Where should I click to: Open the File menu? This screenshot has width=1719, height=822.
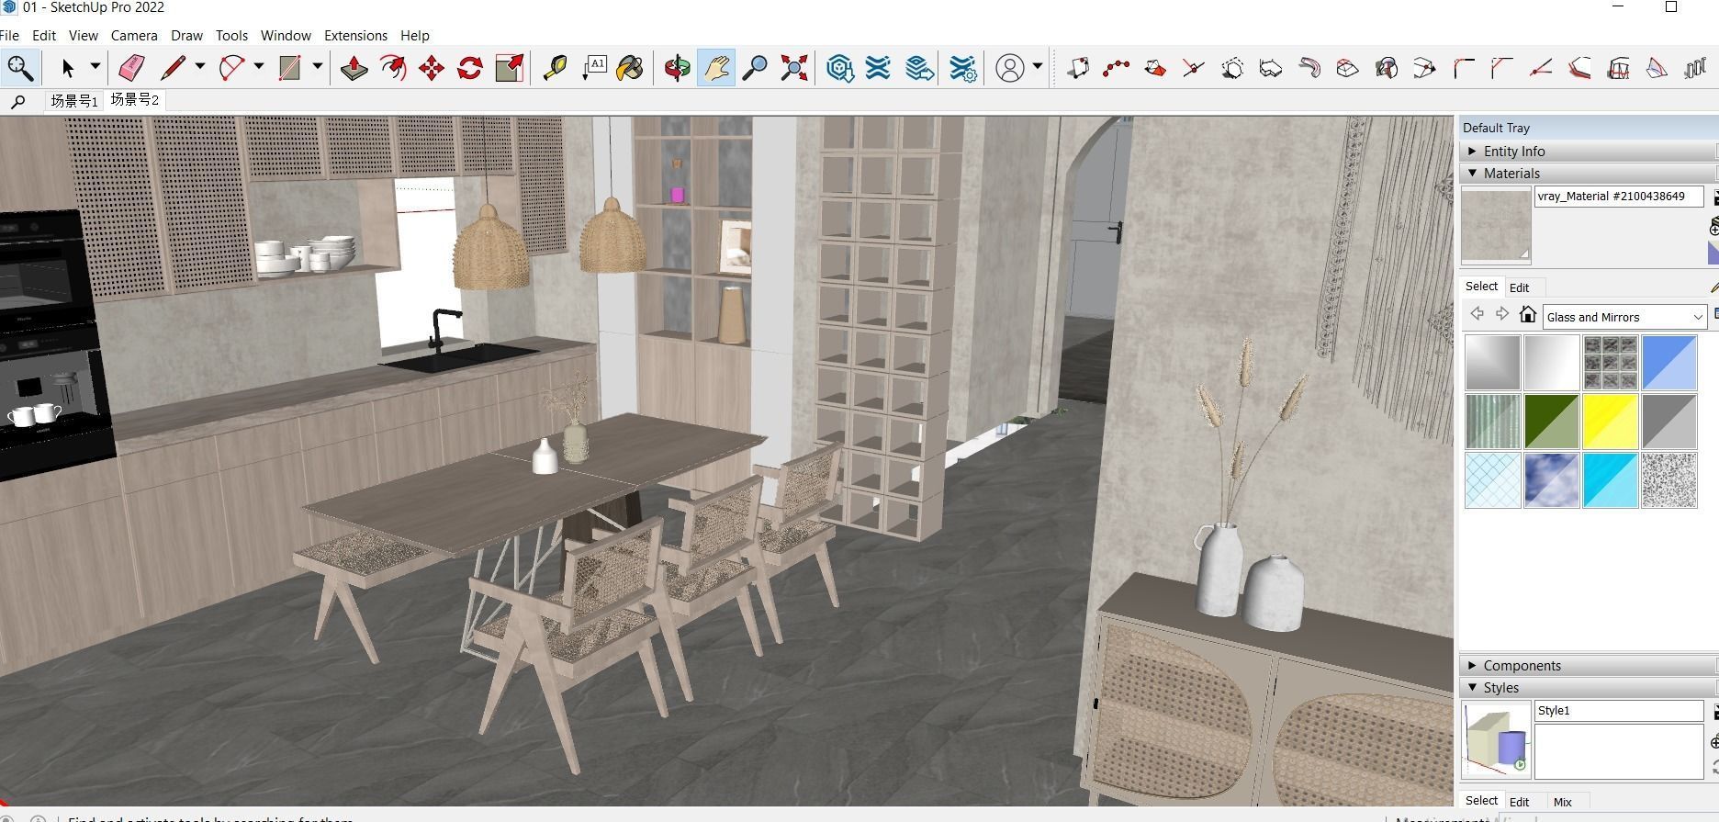pyautogui.click(x=9, y=35)
